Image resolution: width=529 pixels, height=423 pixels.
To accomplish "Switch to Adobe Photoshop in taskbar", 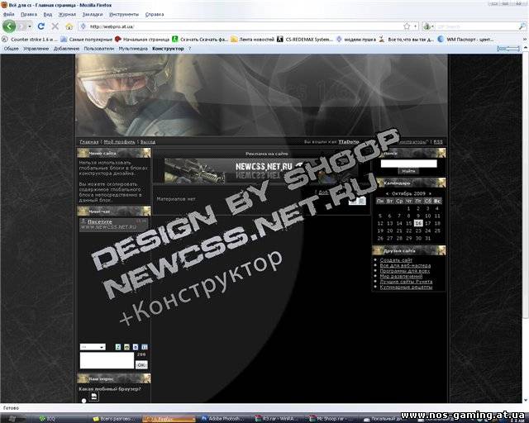I will [x=224, y=419].
